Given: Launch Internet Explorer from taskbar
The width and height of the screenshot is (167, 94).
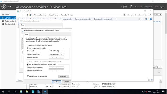Looking at the screenshot, I should click(21, 92).
